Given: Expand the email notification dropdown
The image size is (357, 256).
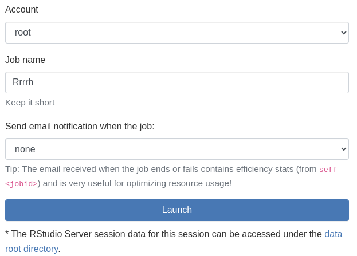Looking at the screenshot, I should pos(176,149).
